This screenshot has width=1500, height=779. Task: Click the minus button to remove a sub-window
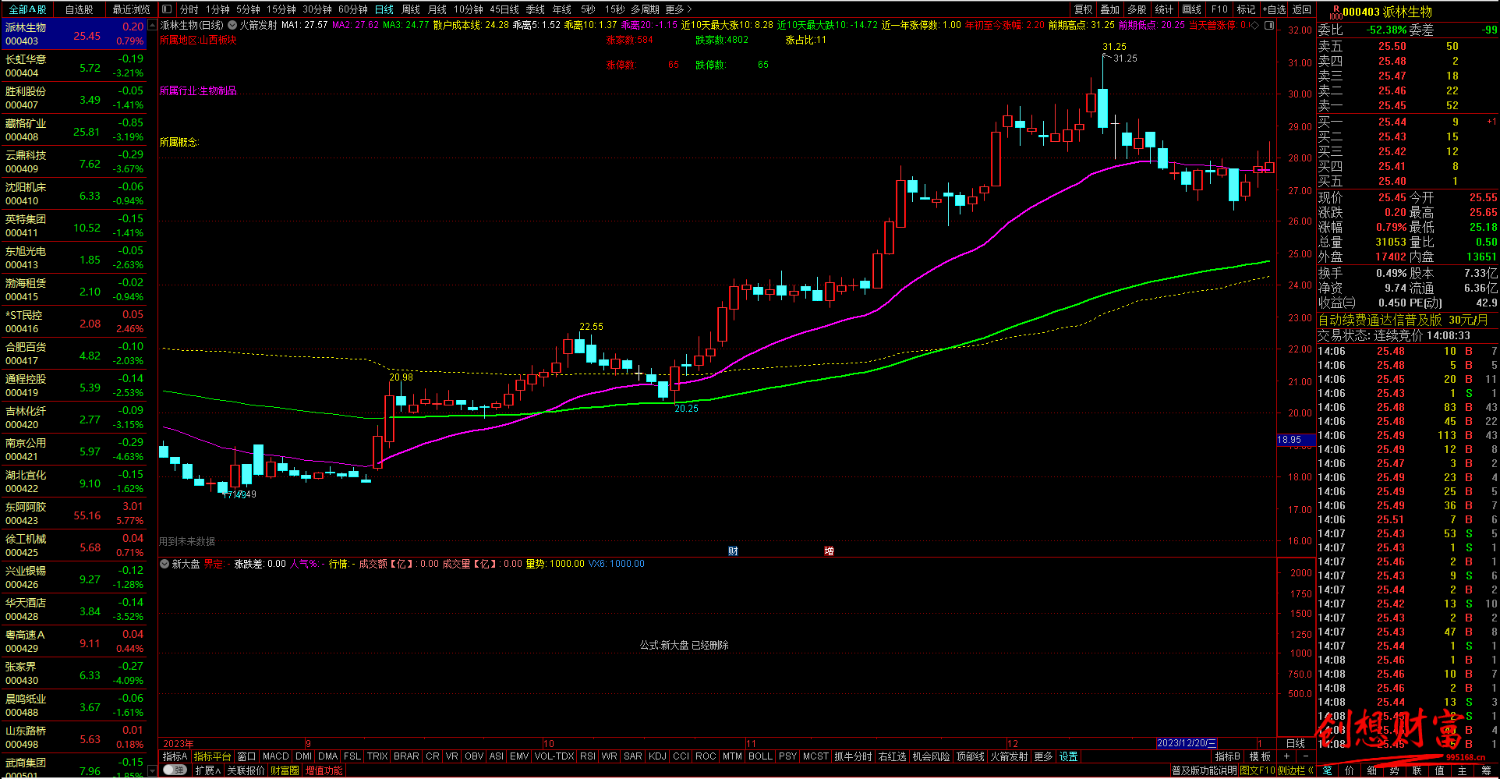[x=1306, y=756]
